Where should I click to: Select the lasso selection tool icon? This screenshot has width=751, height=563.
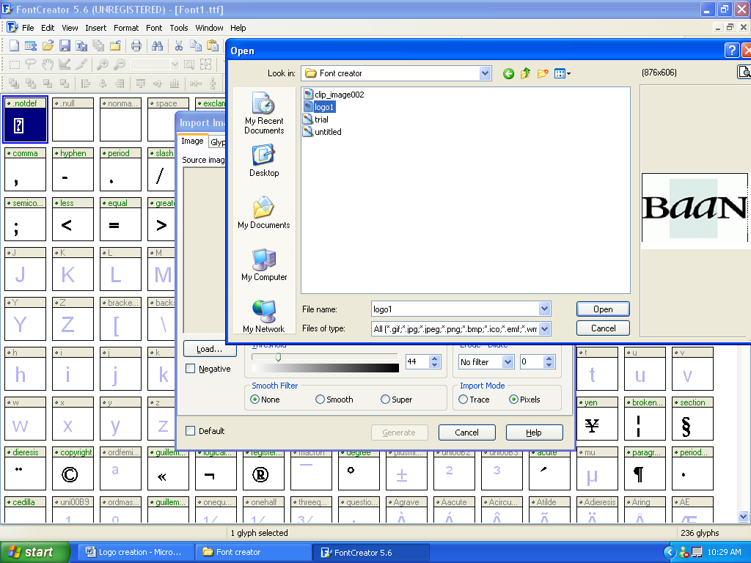pyautogui.click(x=31, y=65)
